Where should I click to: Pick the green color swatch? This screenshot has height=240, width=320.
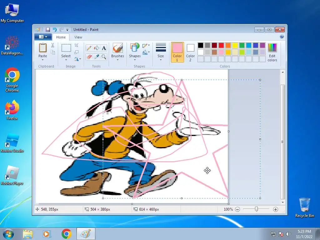coord(242,45)
